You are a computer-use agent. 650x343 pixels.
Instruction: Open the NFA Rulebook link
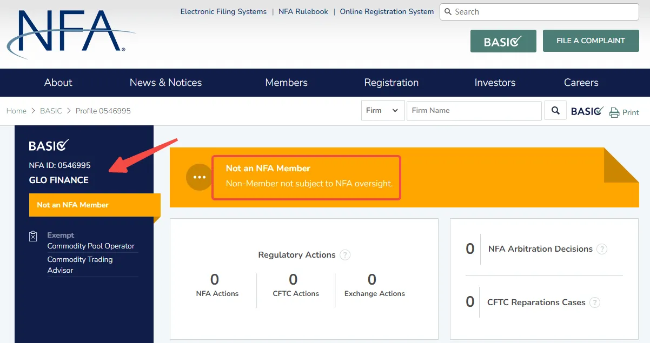click(x=303, y=11)
